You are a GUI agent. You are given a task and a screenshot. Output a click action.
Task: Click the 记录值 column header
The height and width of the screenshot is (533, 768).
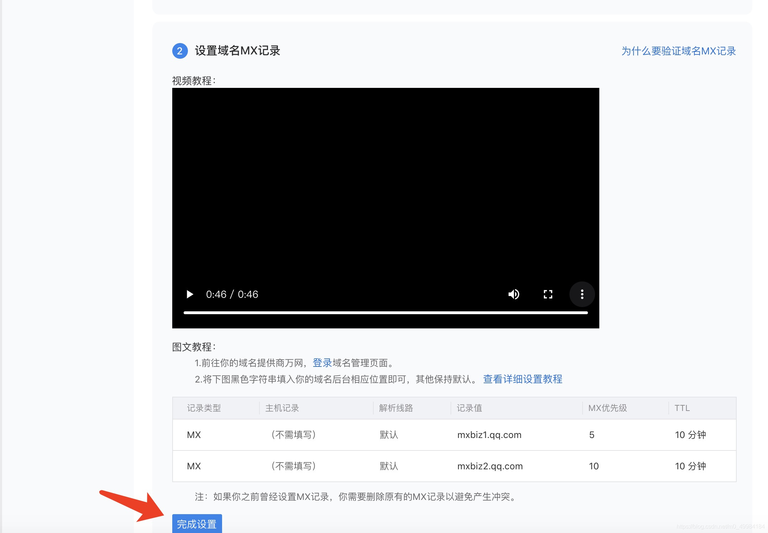coord(469,408)
